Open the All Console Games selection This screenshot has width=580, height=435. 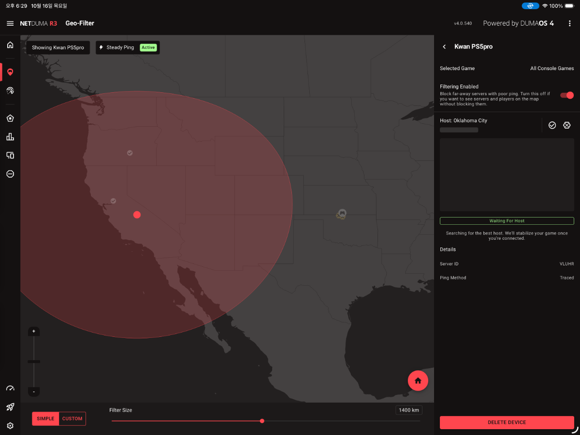point(551,68)
